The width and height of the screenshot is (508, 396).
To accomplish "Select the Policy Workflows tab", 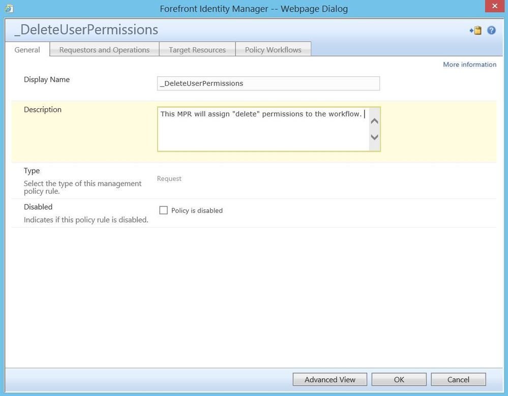I will [x=273, y=50].
